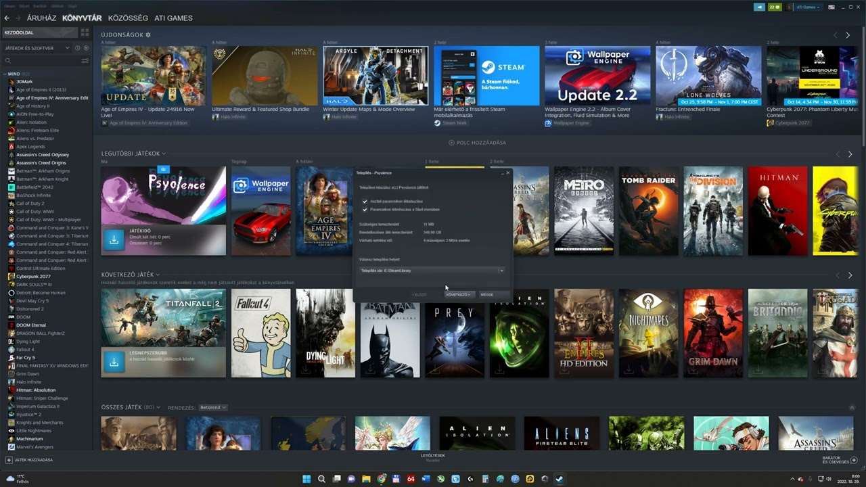Select Halo Infinite in sidebar list

(x=28, y=382)
